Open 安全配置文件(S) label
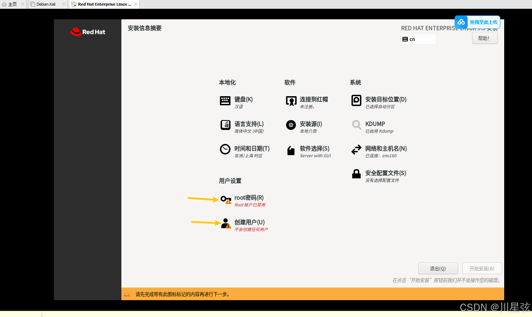The height and width of the screenshot is (317, 532). click(386, 173)
